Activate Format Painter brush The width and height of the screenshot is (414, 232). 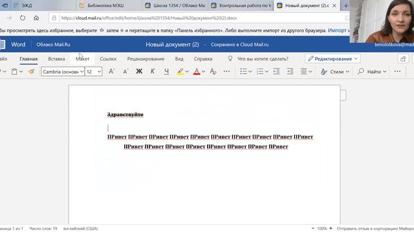(31, 72)
